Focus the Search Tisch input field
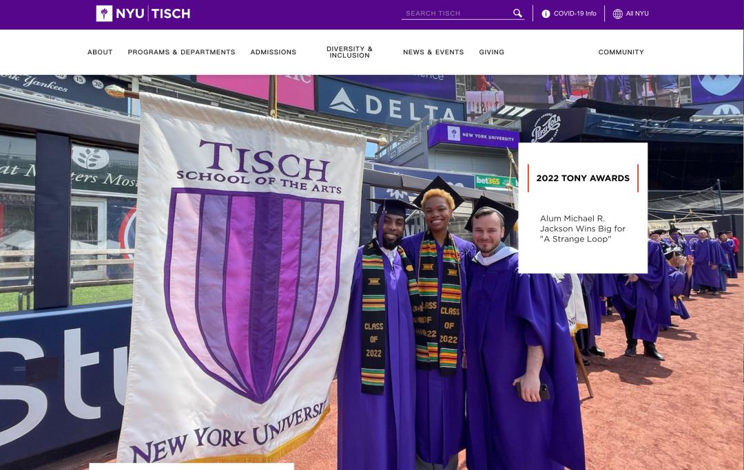Screen dimensions: 744x470 click(457, 13)
